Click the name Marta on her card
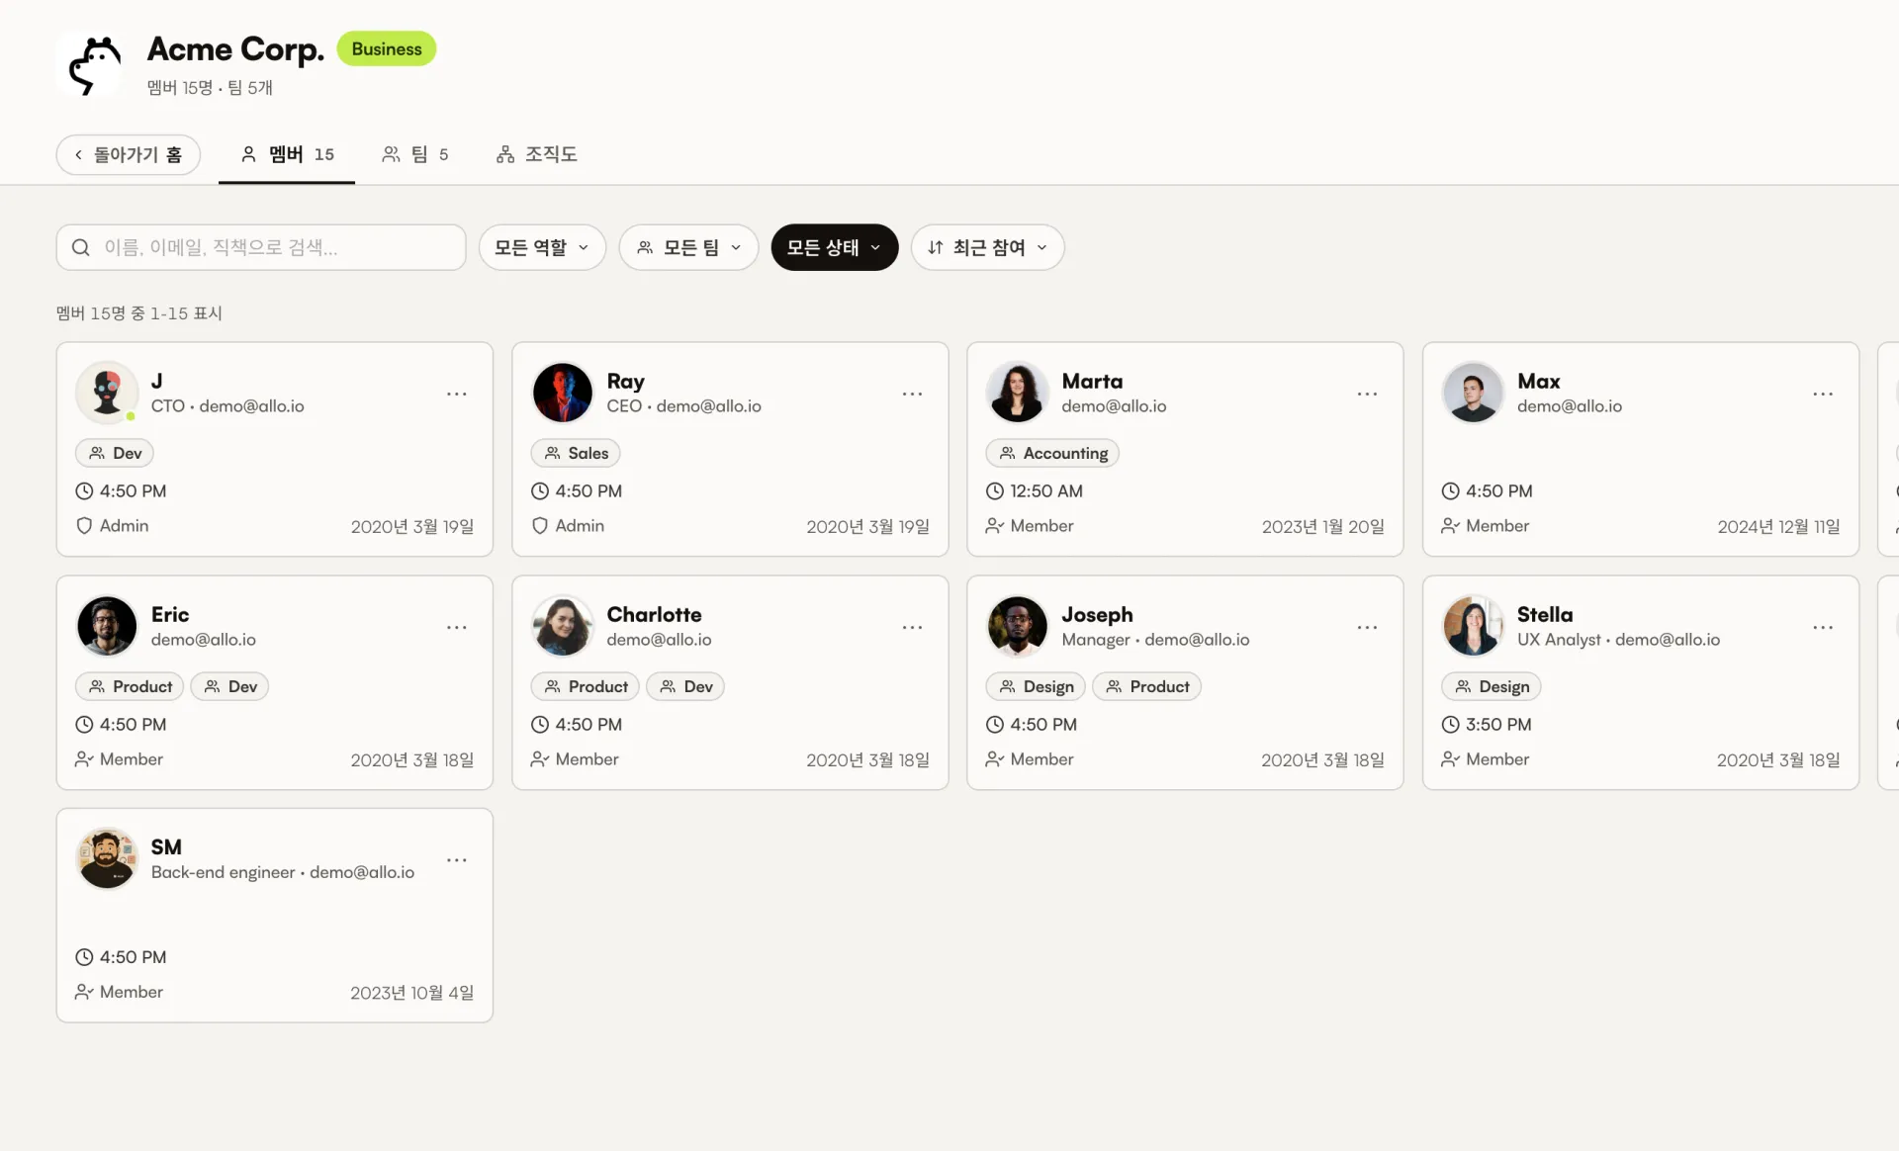This screenshot has width=1899, height=1151. pos(1092,381)
